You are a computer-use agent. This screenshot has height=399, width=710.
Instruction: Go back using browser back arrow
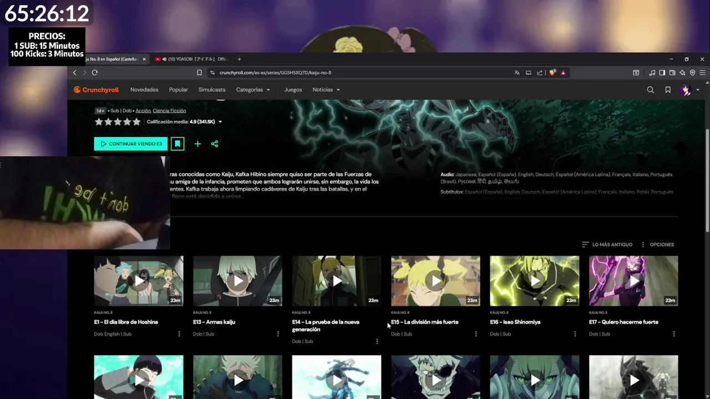[x=75, y=73]
